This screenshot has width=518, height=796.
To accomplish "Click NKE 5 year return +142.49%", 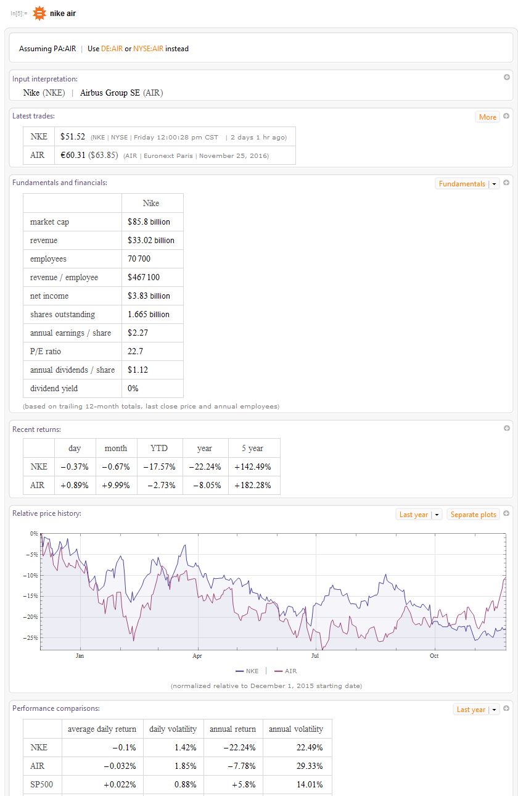I will 254,466.
